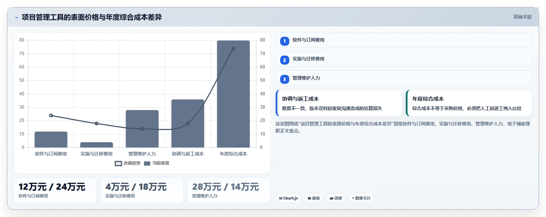Toggle the 当前表现 legend item
The width and height of the screenshot is (546, 217).
(156, 163)
